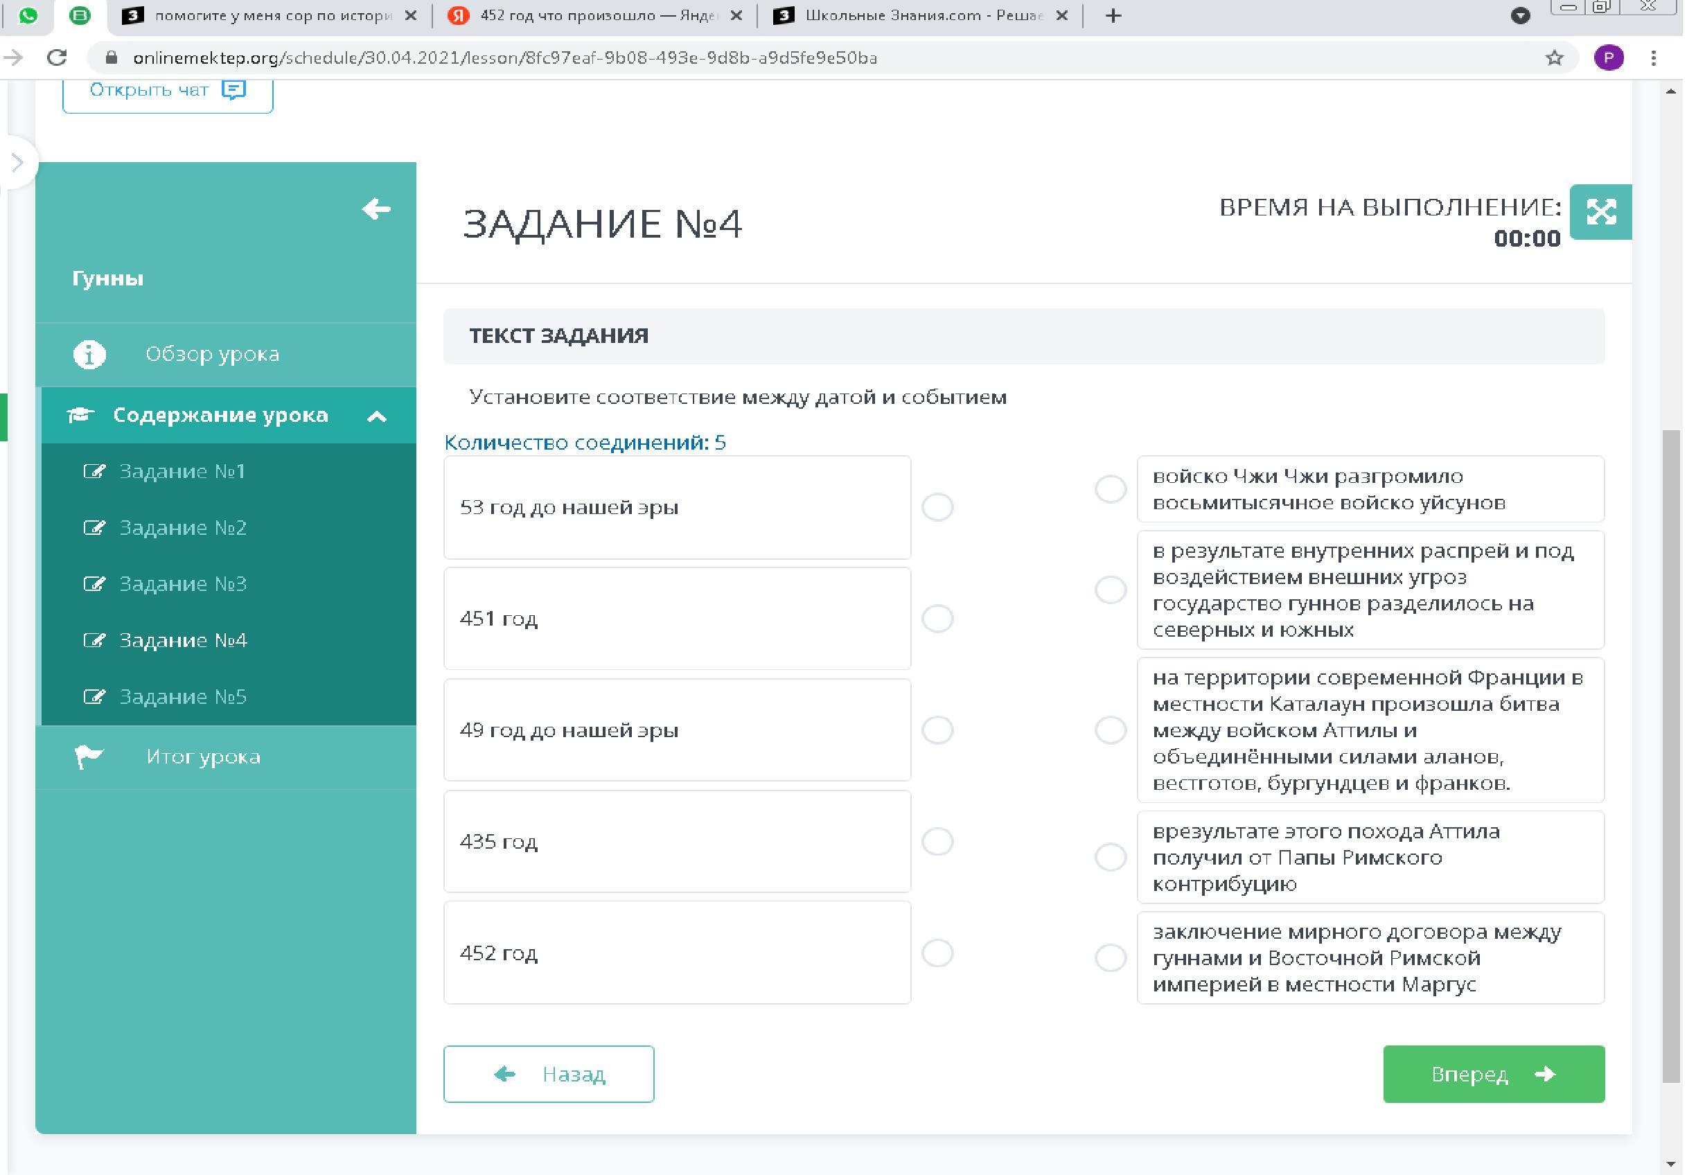Image resolution: width=1696 pixels, height=1175 pixels.
Task: Collapse the Содержание урока section
Action: pyautogui.click(x=376, y=416)
